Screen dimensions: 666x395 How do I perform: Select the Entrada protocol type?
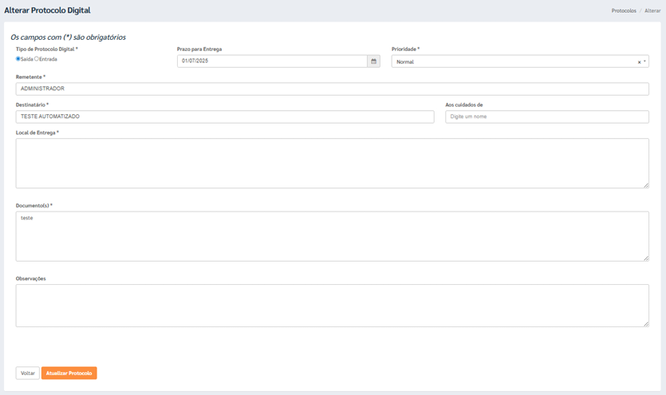click(x=37, y=59)
